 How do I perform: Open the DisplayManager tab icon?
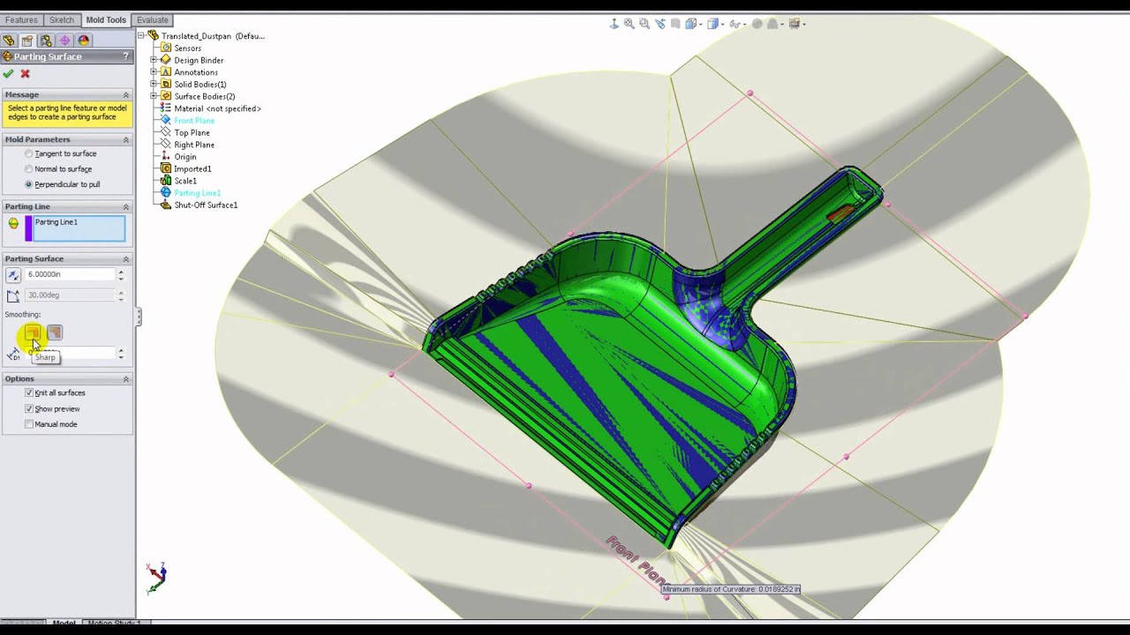click(84, 40)
